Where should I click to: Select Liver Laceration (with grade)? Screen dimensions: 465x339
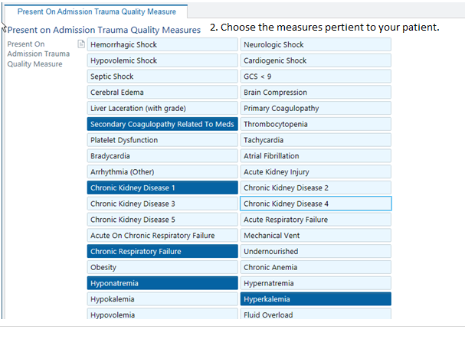pyautogui.click(x=162, y=108)
